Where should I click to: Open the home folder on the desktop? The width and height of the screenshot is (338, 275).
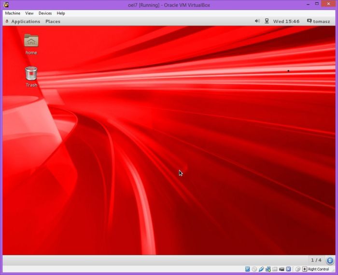[31, 42]
